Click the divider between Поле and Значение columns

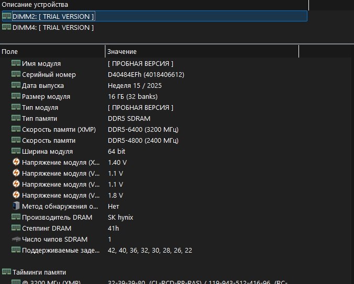pyautogui.click(x=105, y=52)
